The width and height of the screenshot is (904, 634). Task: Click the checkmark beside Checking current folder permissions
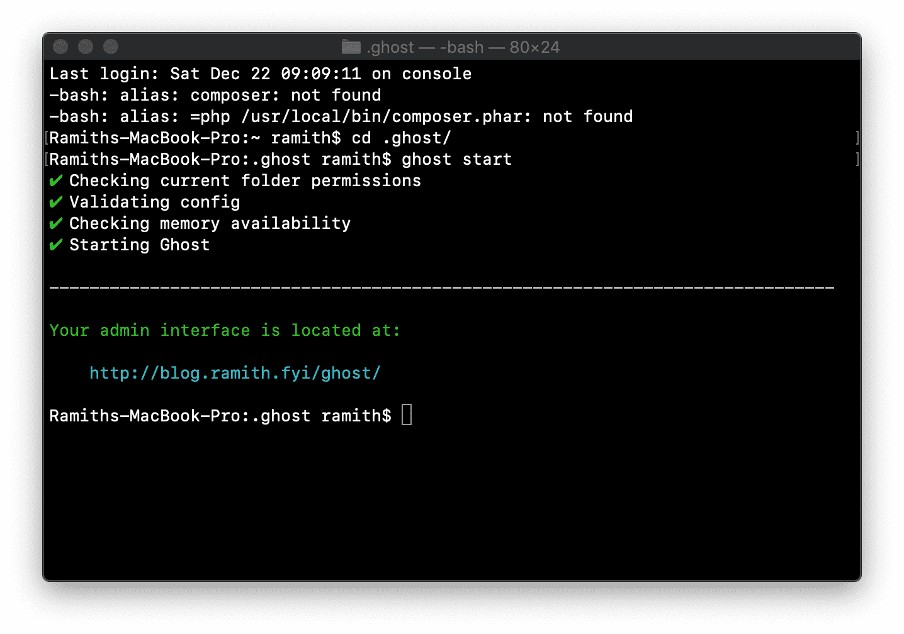(x=56, y=181)
